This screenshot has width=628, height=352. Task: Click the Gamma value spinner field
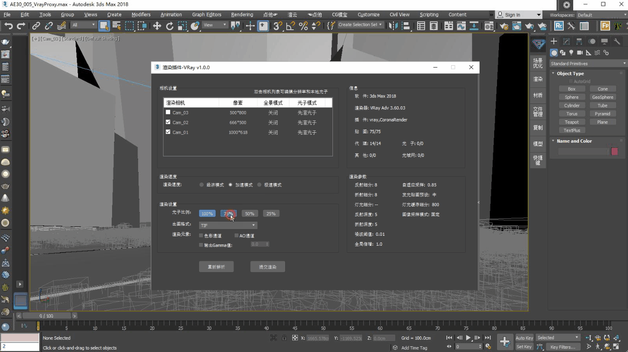(260, 244)
